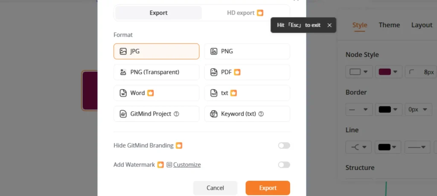437x196 pixels.
Task: Click the help icon beside Keyword (txt)
Action: click(261, 114)
